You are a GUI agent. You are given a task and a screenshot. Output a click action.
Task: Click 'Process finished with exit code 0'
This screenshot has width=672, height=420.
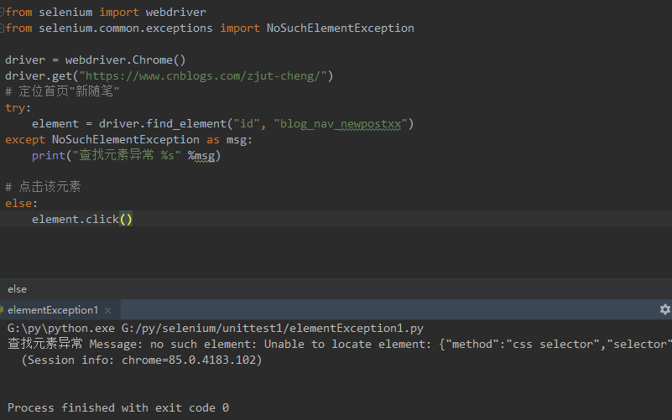click(x=118, y=408)
